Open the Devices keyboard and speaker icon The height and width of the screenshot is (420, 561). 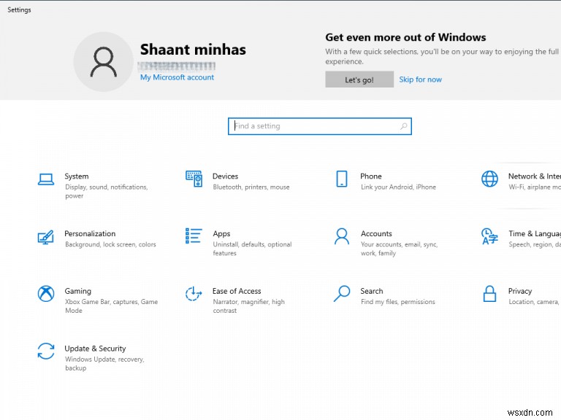194,179
